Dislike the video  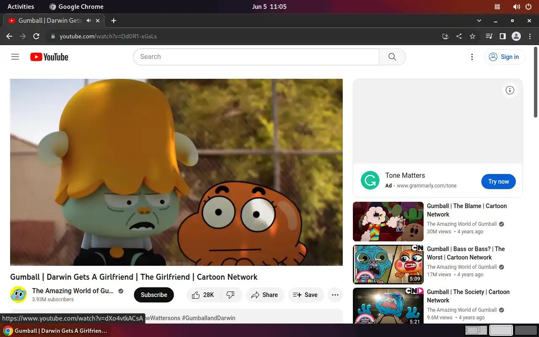coord(231,295)
